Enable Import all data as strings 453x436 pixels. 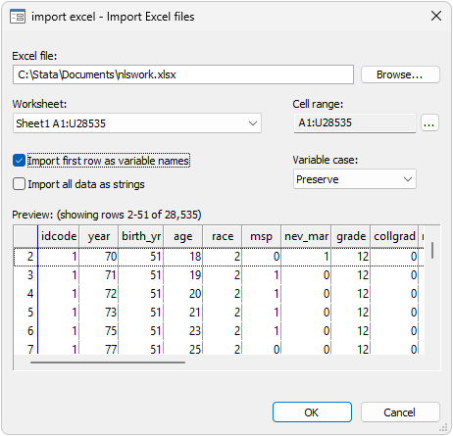click(19, 184)
